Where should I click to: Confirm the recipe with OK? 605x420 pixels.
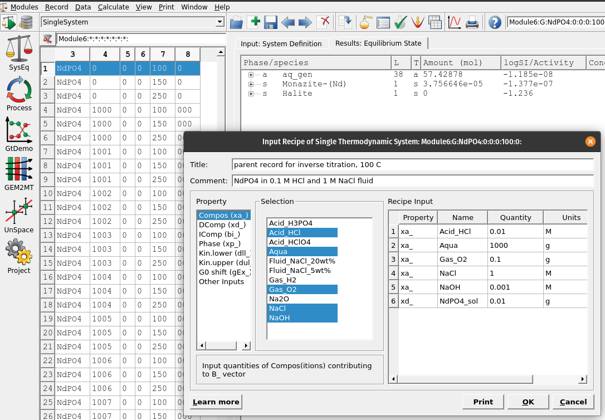point(528,402)
